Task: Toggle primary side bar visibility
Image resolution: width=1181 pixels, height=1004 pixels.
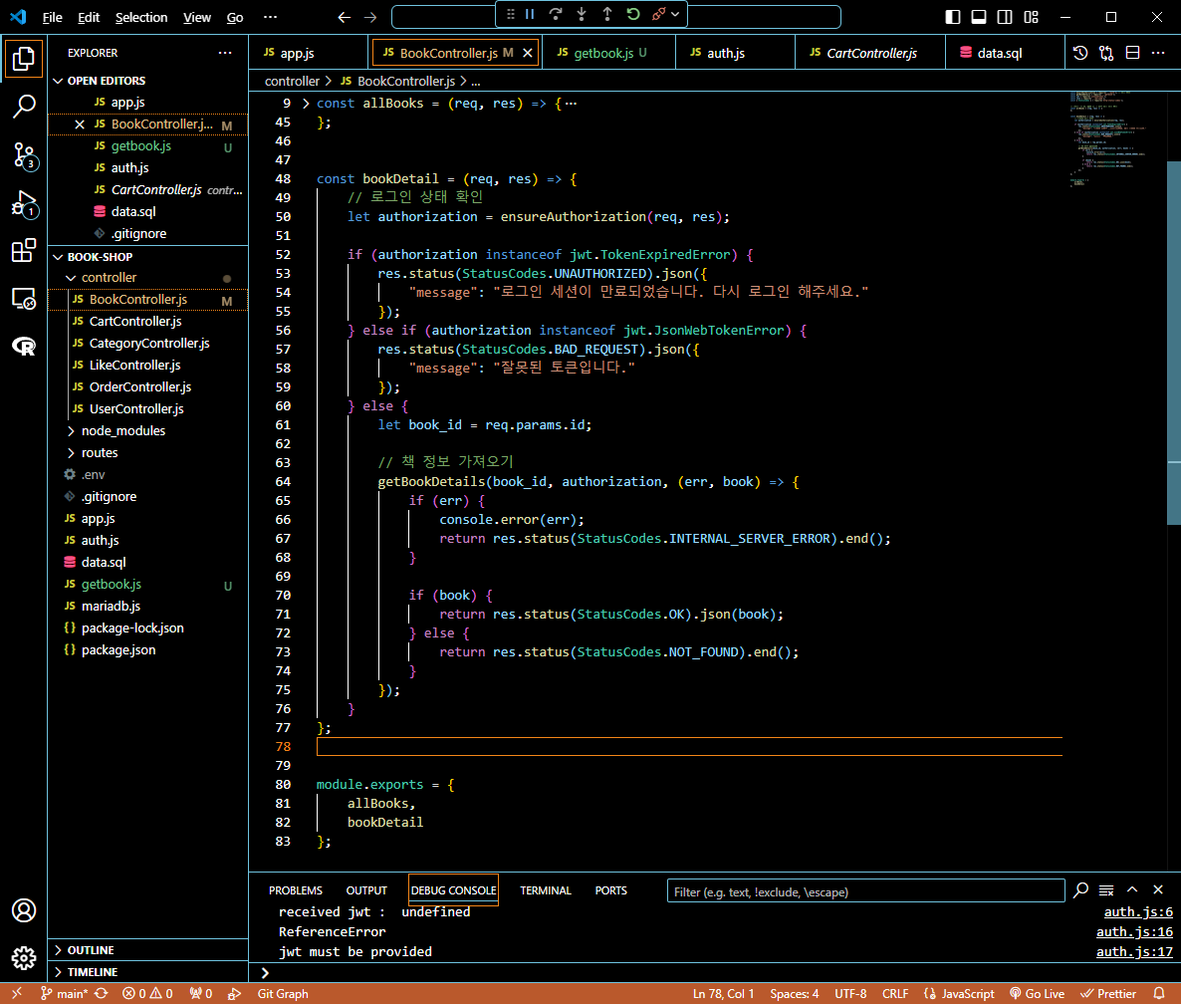Action: [x=953, y=17]
